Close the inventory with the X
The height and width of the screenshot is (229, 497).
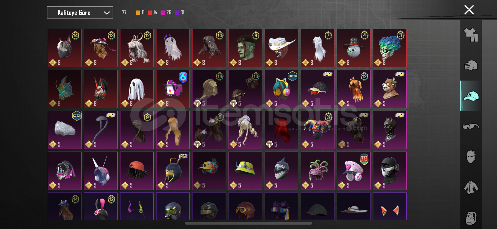coord(469,10)
